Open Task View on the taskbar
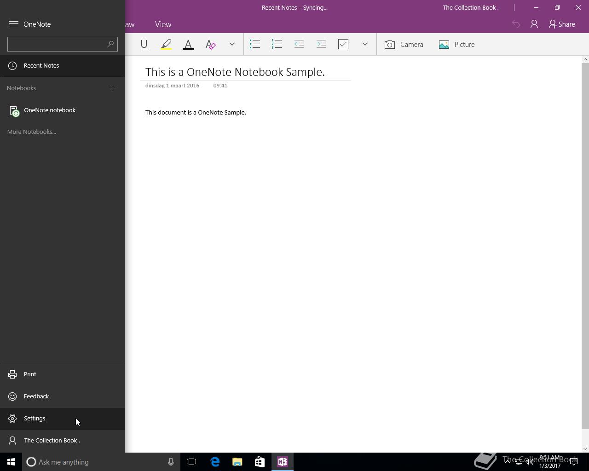 click(191, 462)
